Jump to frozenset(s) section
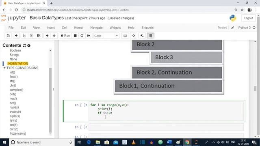 click(18, 133)
